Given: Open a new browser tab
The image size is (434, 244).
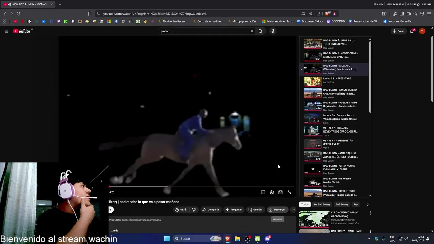Looking at the screenshot, I should tap(60, 4).
